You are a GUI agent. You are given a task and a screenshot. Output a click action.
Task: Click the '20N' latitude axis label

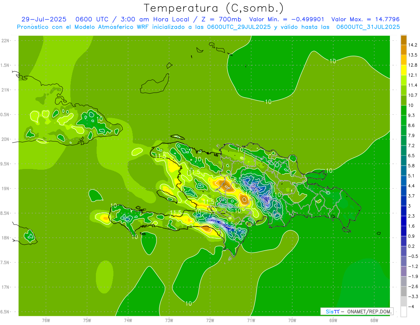tap(5, 139)
